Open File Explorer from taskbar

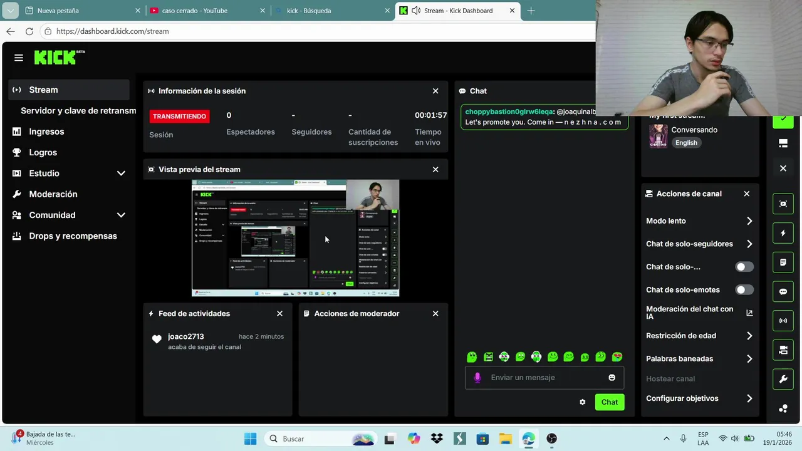pyautogui.click(x=505, y=438)
